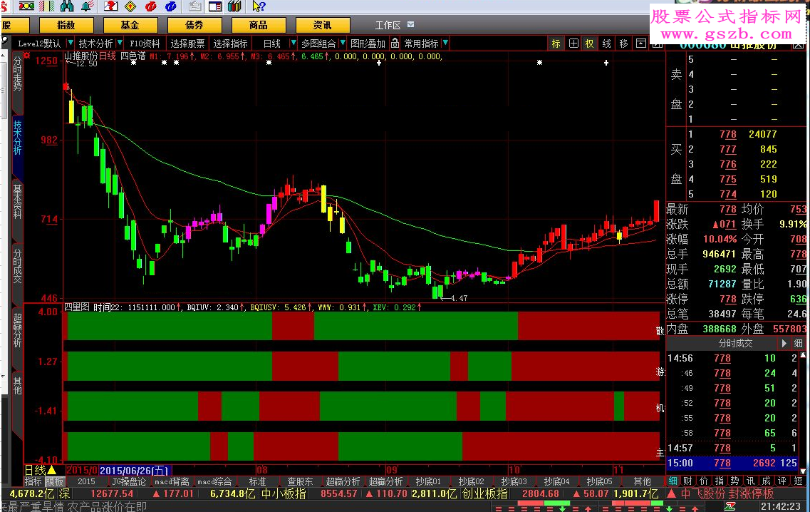This screenshot has height=512, width=810.
Task: Click the red circular logo icon
Action: (x=151, y=6)
